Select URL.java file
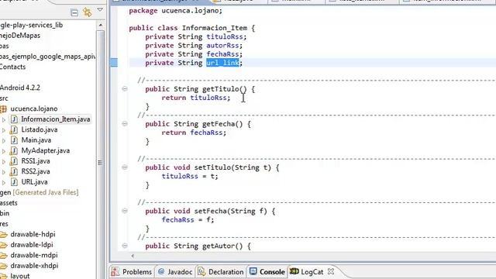Viewport: 496px width, 279px height. 34,182
